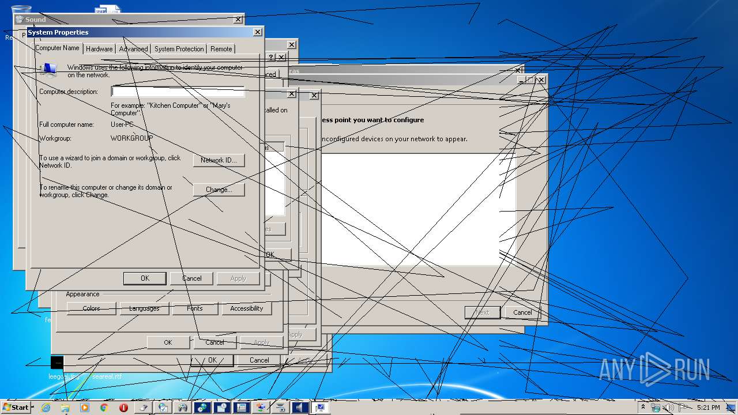Switch to the Mouse properties taskbar item
738x415 pixels.
coord(144,408)
